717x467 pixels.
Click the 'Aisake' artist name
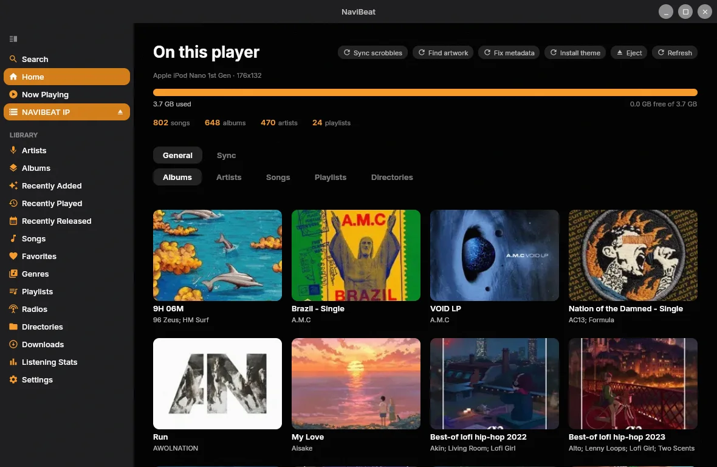coord(302,448)
